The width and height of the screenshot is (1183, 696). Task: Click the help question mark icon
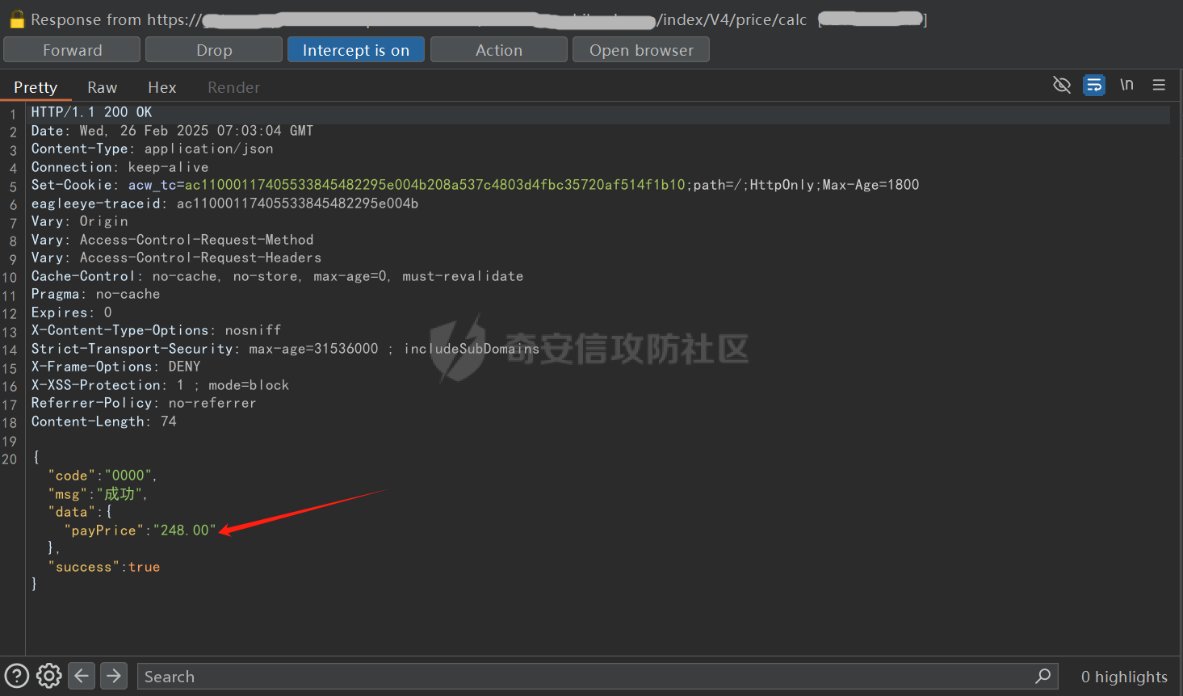point(16,676)
